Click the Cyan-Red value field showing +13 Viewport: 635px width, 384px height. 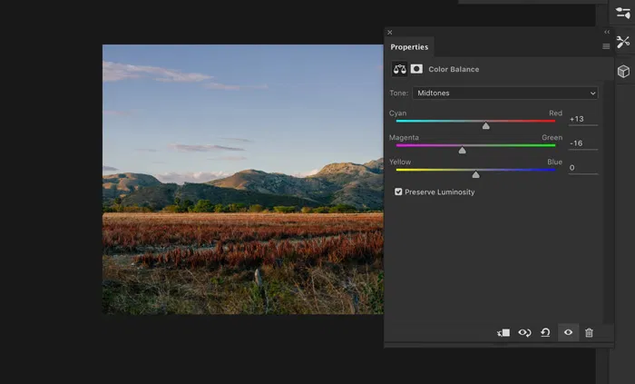click(x=582, y=119)
